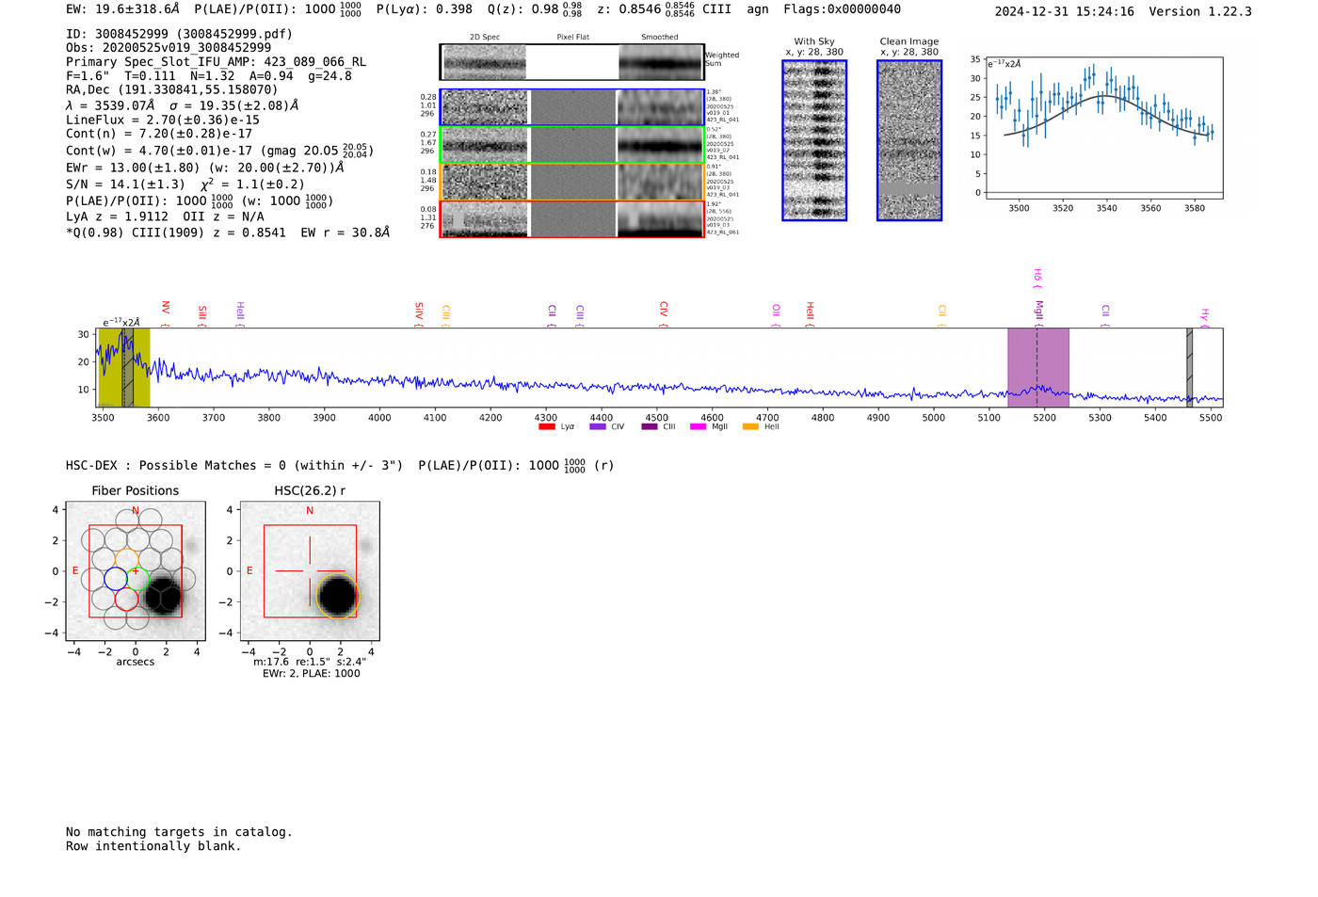The width and height of the screenshot is (1318, 897).
Task: Click the red crosshair in HSC r image
Action: pos(310,570)
